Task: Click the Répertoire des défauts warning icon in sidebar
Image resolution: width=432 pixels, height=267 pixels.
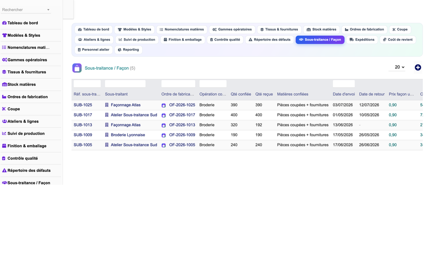Action: (x=4, y=170)
